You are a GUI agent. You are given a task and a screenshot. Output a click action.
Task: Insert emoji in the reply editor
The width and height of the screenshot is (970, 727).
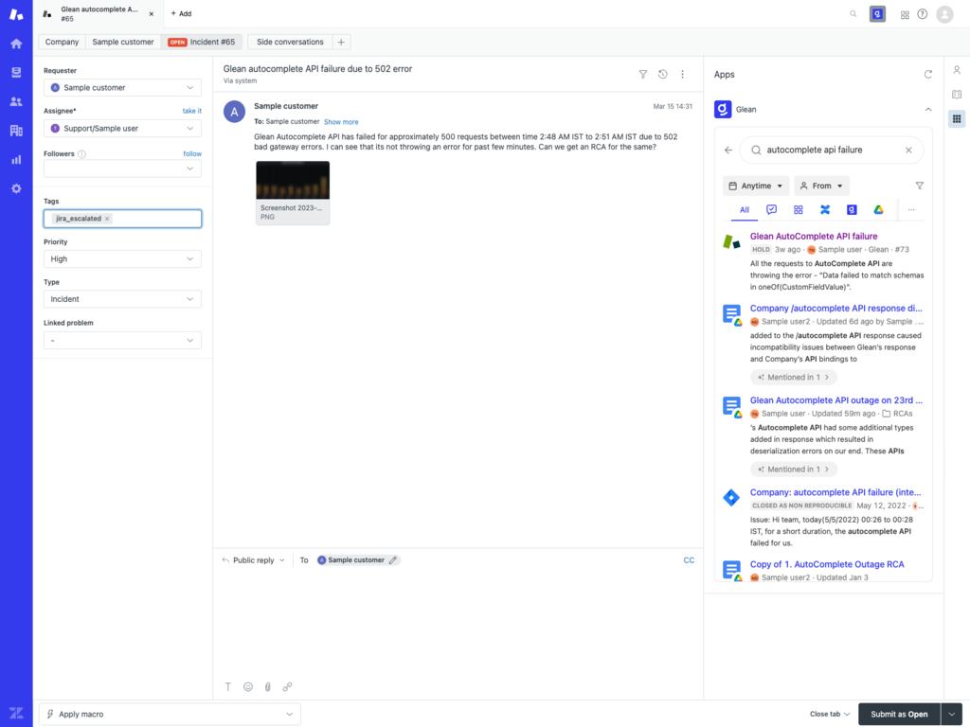coord(247,686)
